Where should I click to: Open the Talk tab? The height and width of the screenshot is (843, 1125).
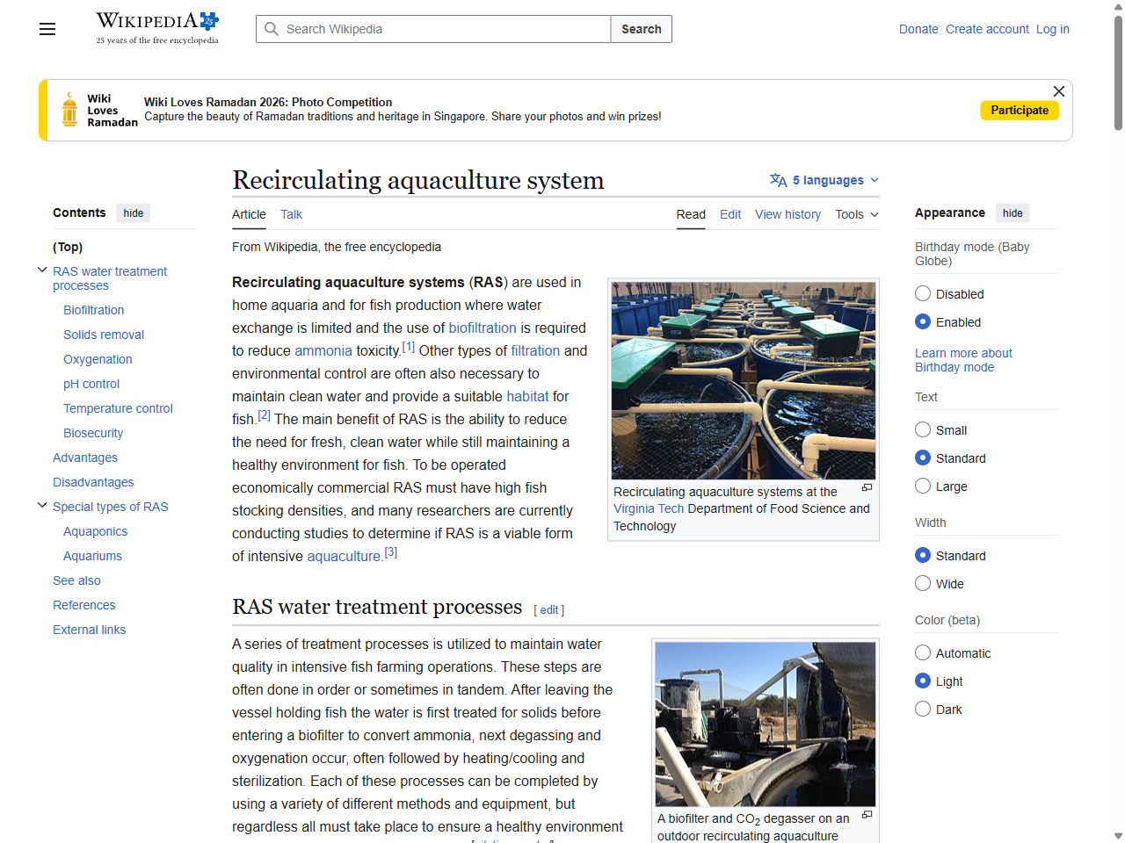tap(291, 214)
